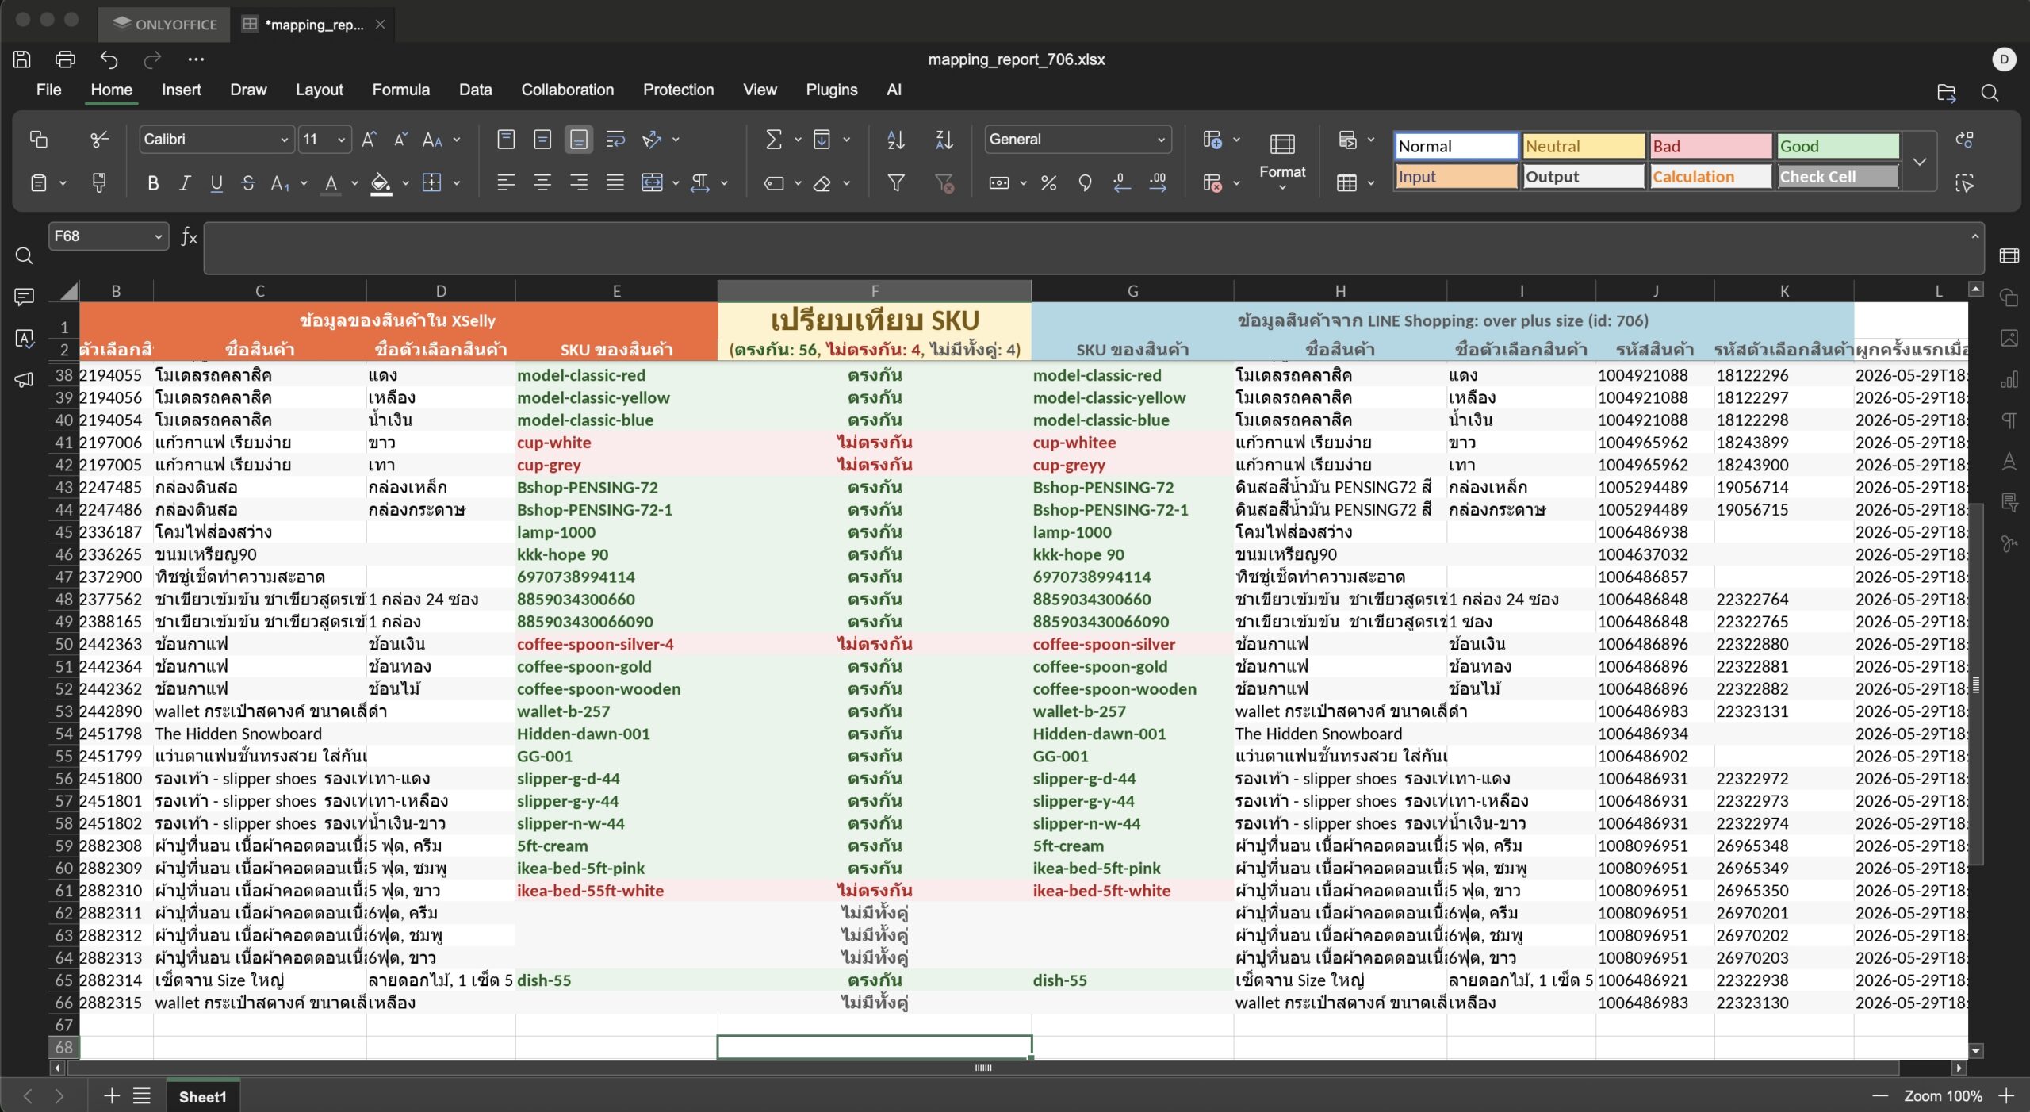The width and height of the screenshot is (2030, 1112).
Task: Open the more options ellipsis
Action: 196,59
